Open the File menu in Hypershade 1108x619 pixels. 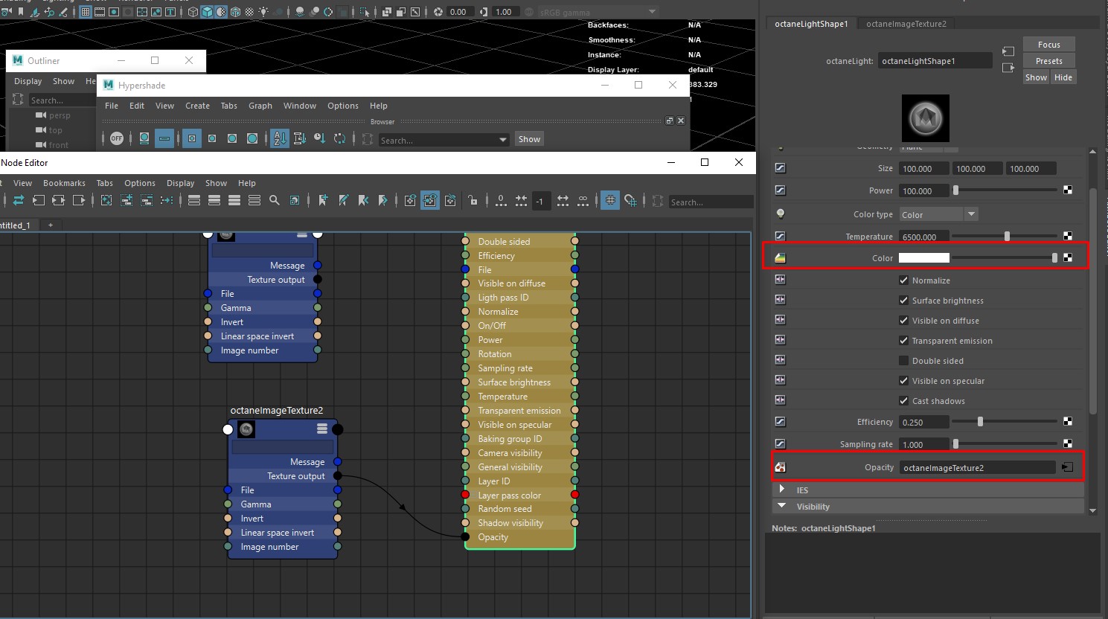(112, 106)
